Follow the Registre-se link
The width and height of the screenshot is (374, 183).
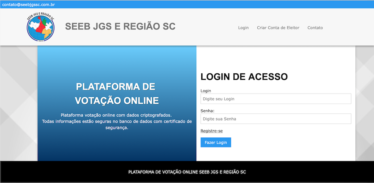click(212, 131)
